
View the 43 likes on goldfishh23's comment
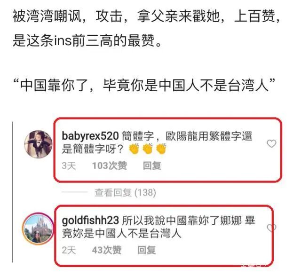tap(107, 250)
